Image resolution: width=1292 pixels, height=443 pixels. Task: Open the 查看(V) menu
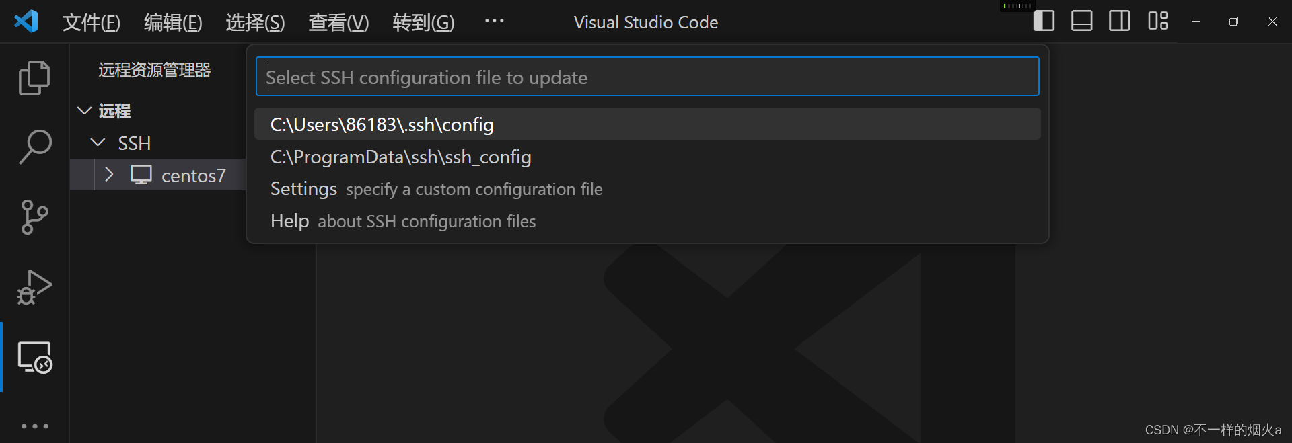pos(338,22)
